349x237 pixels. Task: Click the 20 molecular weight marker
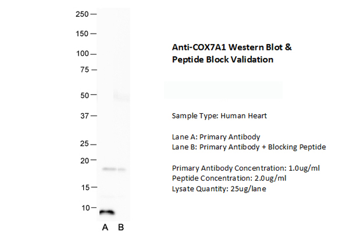pyautogui.click(x=85, y=160)
